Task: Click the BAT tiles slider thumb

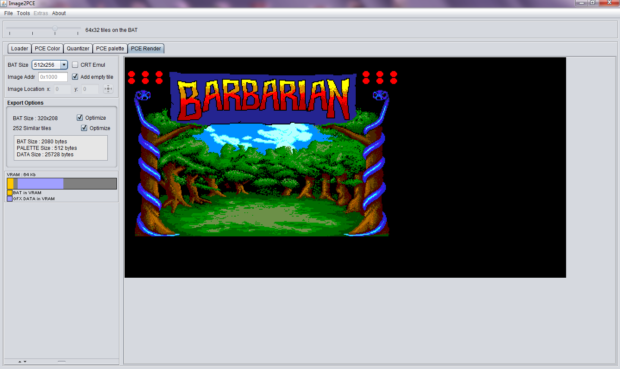Action: tap(55, 28)
